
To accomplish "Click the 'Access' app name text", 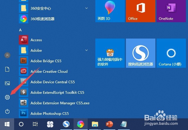I will coord(36,40).
